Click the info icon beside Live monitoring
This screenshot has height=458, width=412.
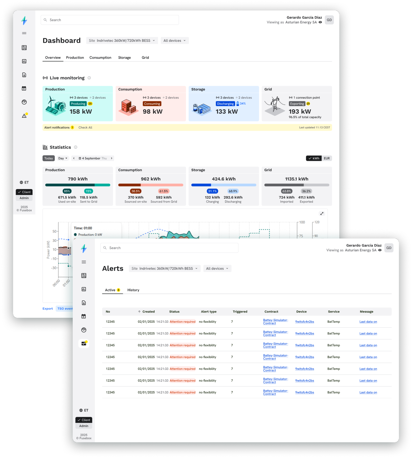click(x=89, y=78)
